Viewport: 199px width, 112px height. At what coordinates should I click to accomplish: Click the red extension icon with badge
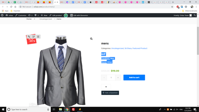coord(178,7)
